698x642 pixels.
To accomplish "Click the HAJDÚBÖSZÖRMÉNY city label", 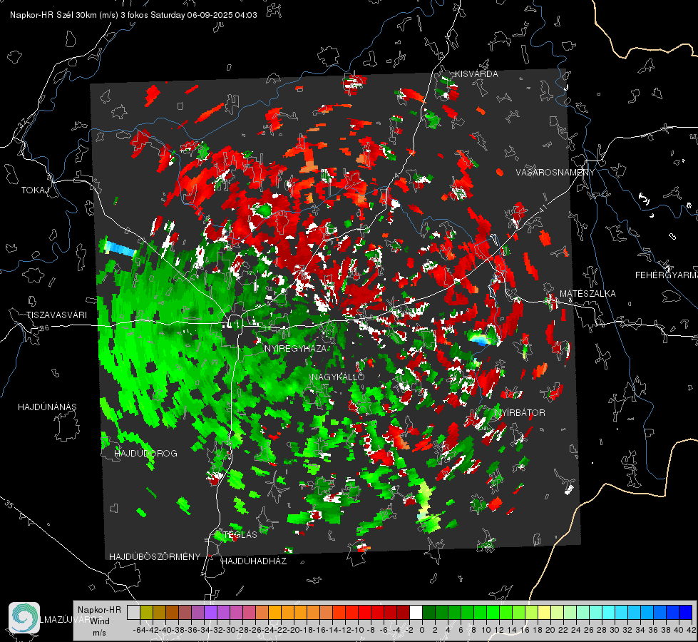I will coord(155,557).
